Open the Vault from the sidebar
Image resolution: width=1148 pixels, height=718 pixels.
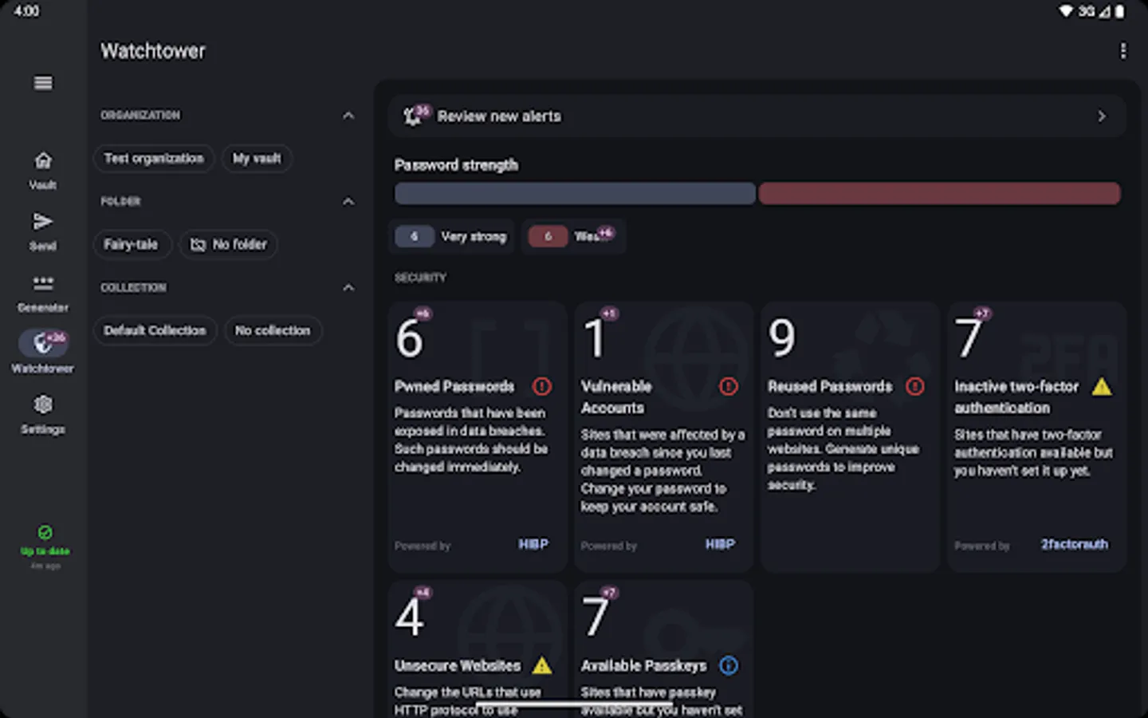(42, 168)
